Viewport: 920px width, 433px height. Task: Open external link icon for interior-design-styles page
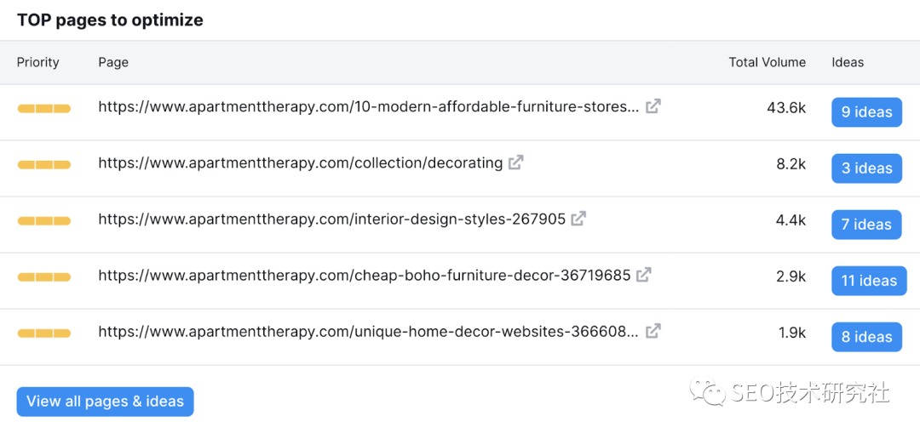tap(578, 219)
